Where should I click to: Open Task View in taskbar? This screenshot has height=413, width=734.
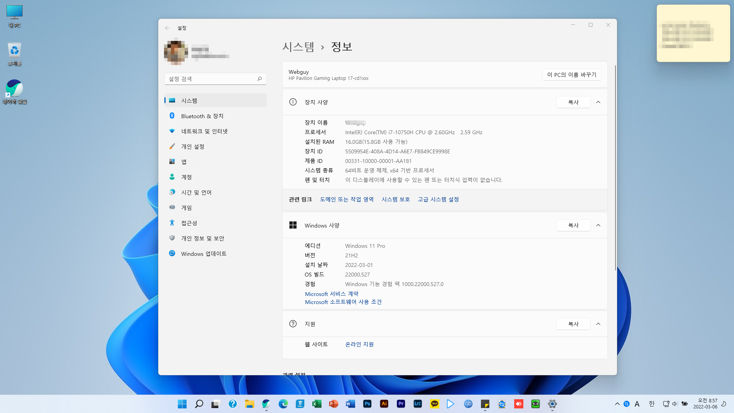pos(216,404)
